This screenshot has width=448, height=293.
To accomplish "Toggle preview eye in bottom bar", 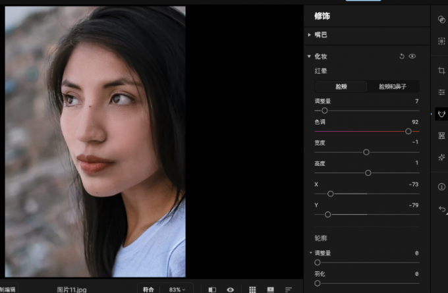I will tap(231, 289).
